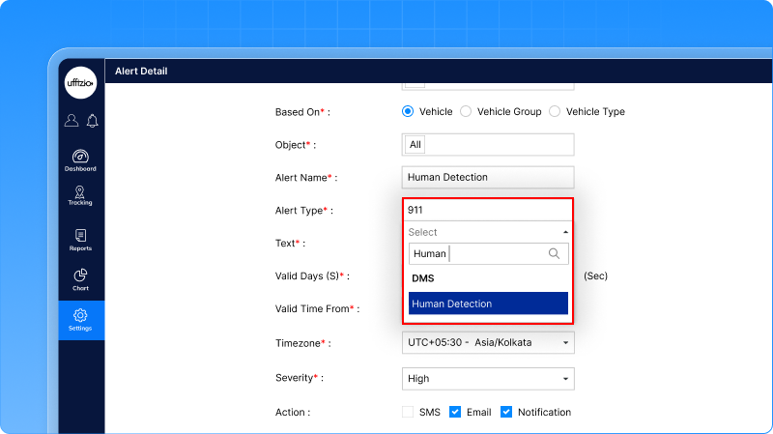Open the Severity dropdown

pos(488,379)
